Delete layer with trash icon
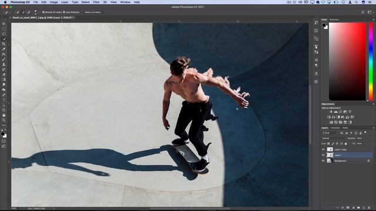This screenshot has width=376, height=211. (x=369, y=208)
